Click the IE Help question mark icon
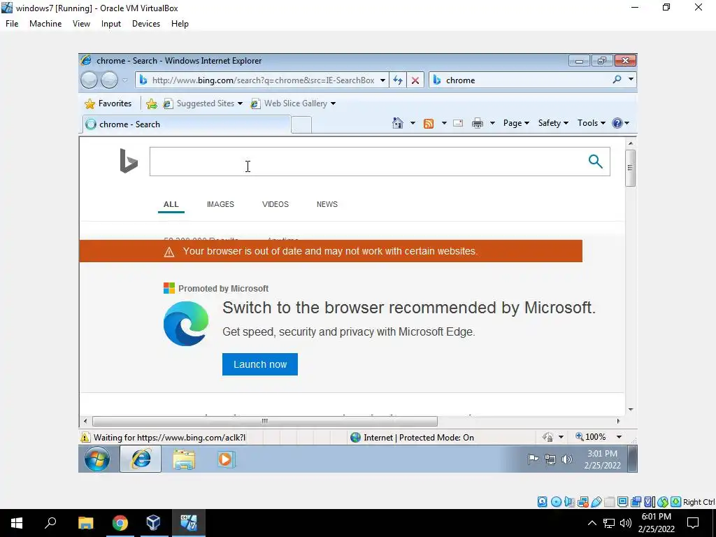 tap(617, 123)
